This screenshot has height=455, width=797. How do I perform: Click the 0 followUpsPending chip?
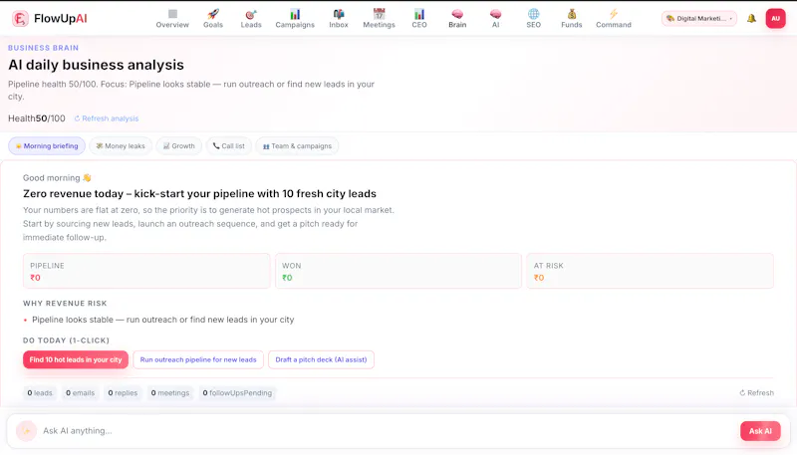237,393
